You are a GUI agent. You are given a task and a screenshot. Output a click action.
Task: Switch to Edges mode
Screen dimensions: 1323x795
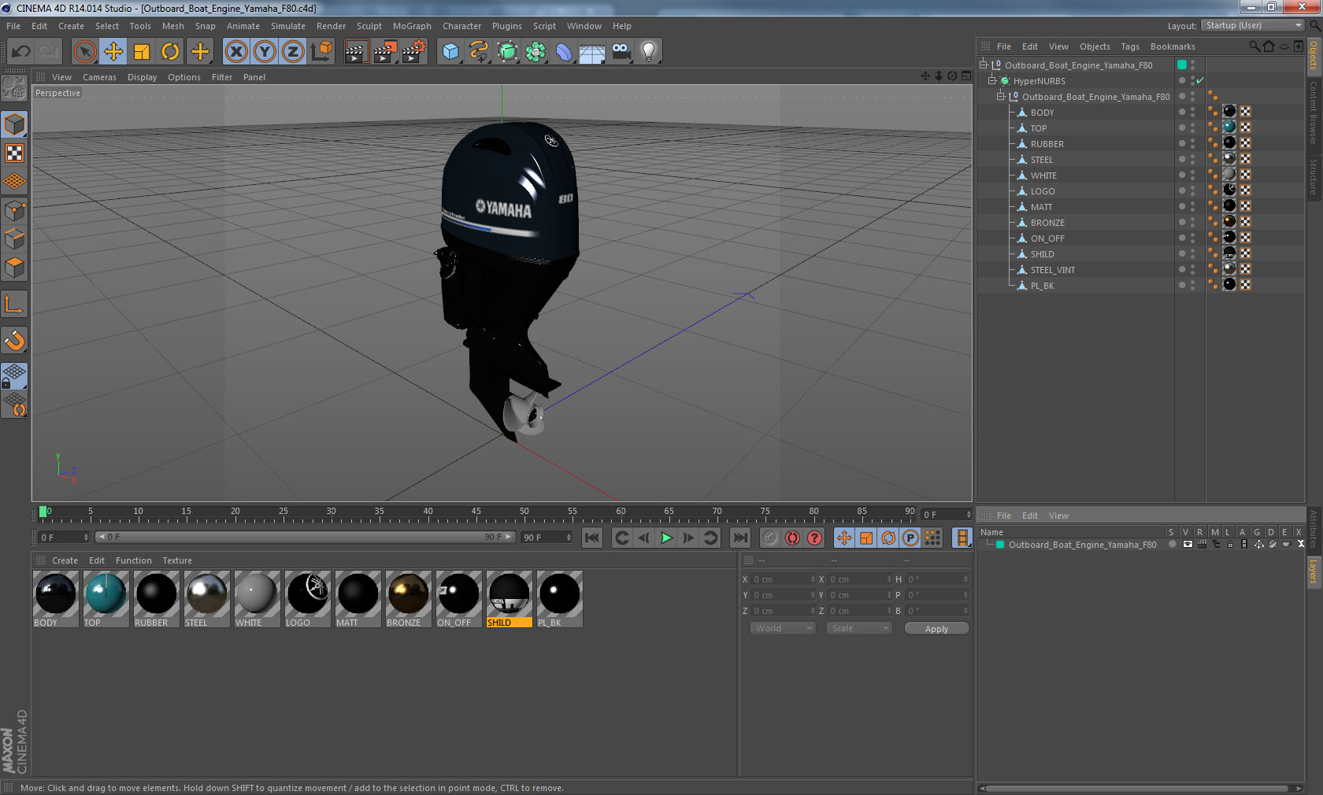tap(14, 239)
